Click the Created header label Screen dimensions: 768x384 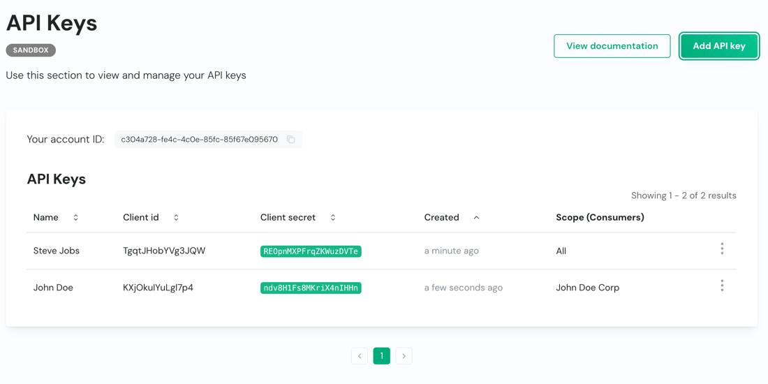pyautogui.click(x=441, y=217)
